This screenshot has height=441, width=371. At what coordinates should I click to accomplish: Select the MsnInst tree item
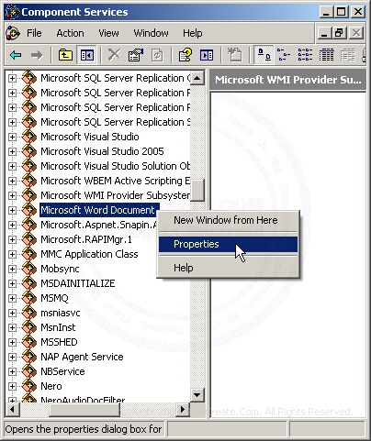point(58,327)
